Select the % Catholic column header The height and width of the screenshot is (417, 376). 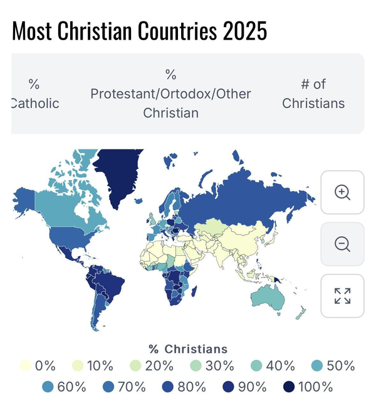34,94
